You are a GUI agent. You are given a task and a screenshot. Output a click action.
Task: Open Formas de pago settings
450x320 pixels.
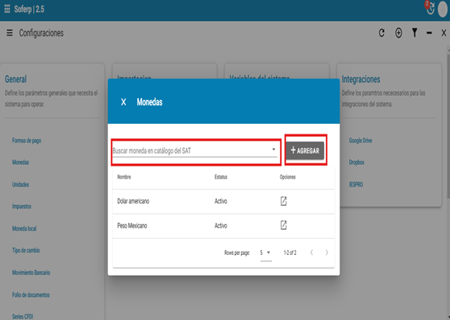(x=27, y=141)
